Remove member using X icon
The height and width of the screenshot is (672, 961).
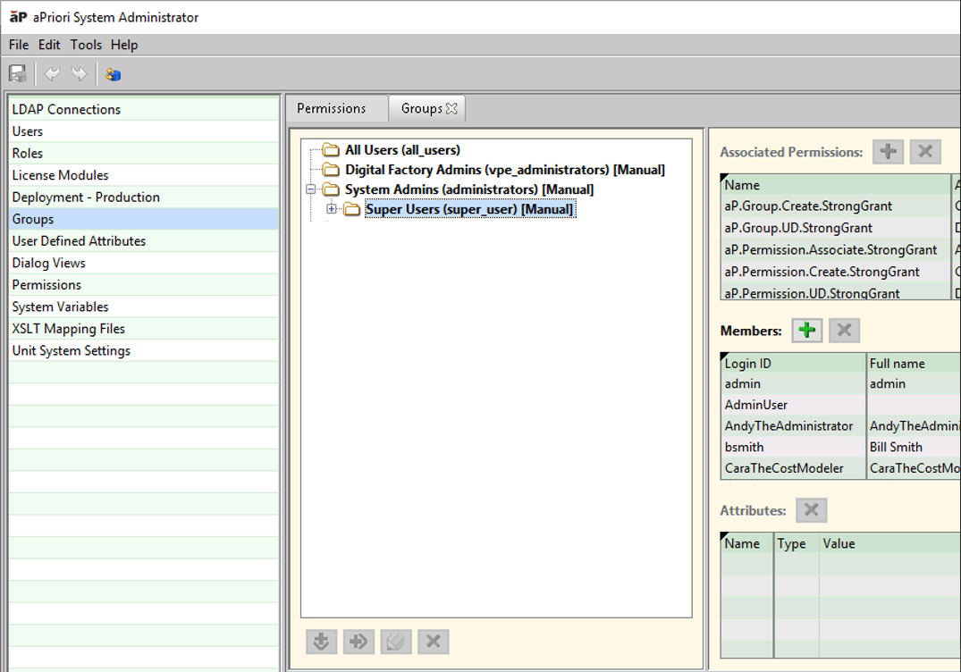844,330
